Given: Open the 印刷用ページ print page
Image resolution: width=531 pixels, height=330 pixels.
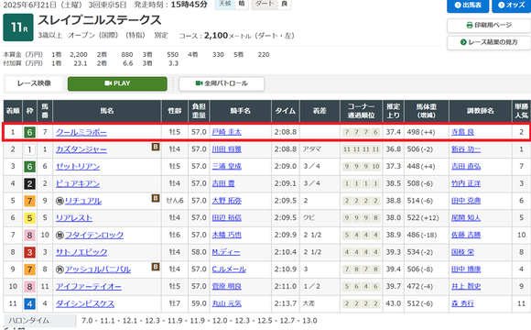Looking at the screenshot, I should [x=489, y=25].
